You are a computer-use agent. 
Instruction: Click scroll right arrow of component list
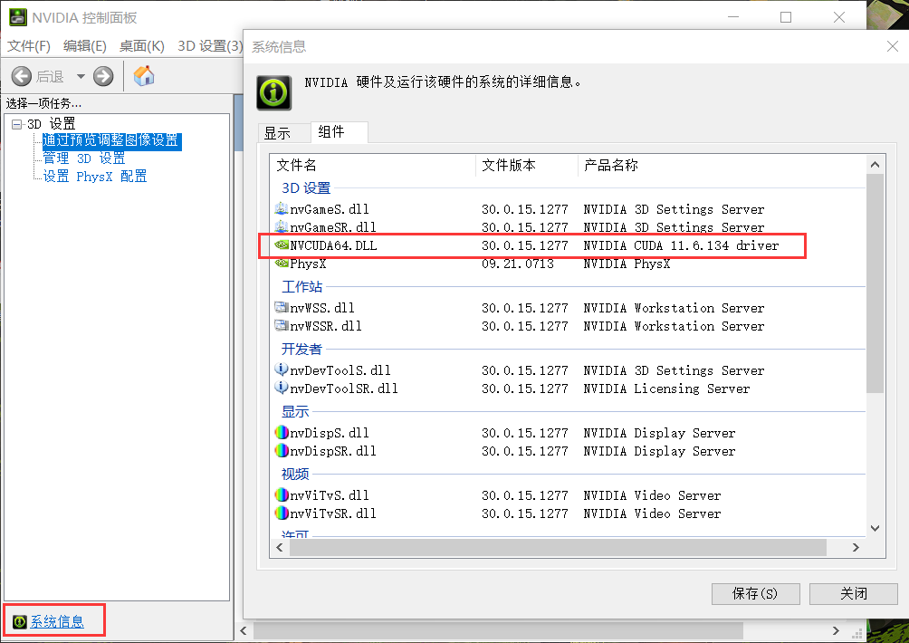click(x=856, y=547)
